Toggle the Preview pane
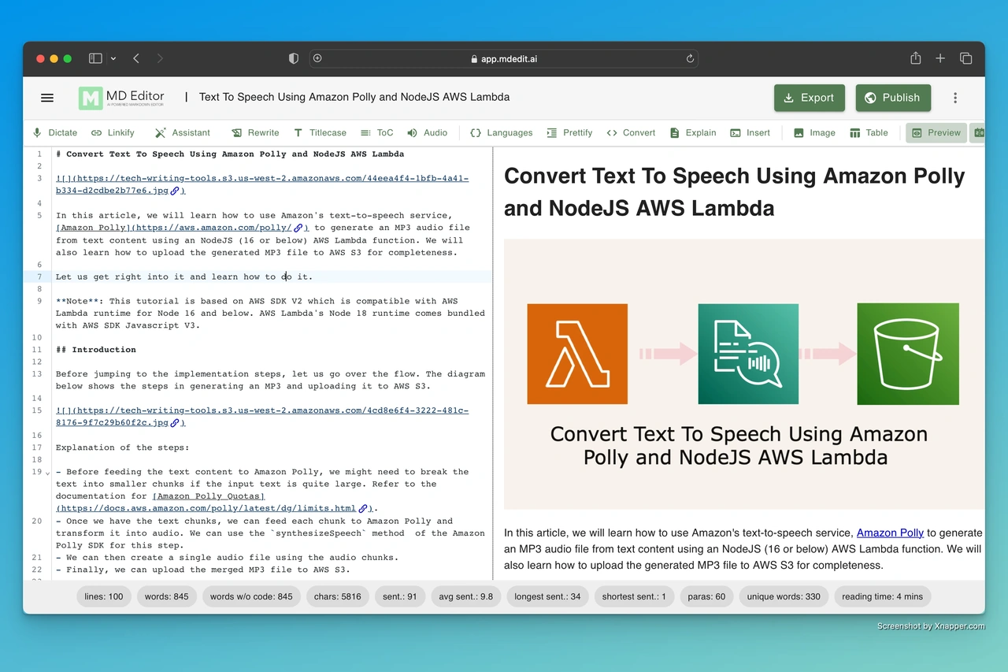Viewport: 1008px width, 672px height. [x=936, y=132]
